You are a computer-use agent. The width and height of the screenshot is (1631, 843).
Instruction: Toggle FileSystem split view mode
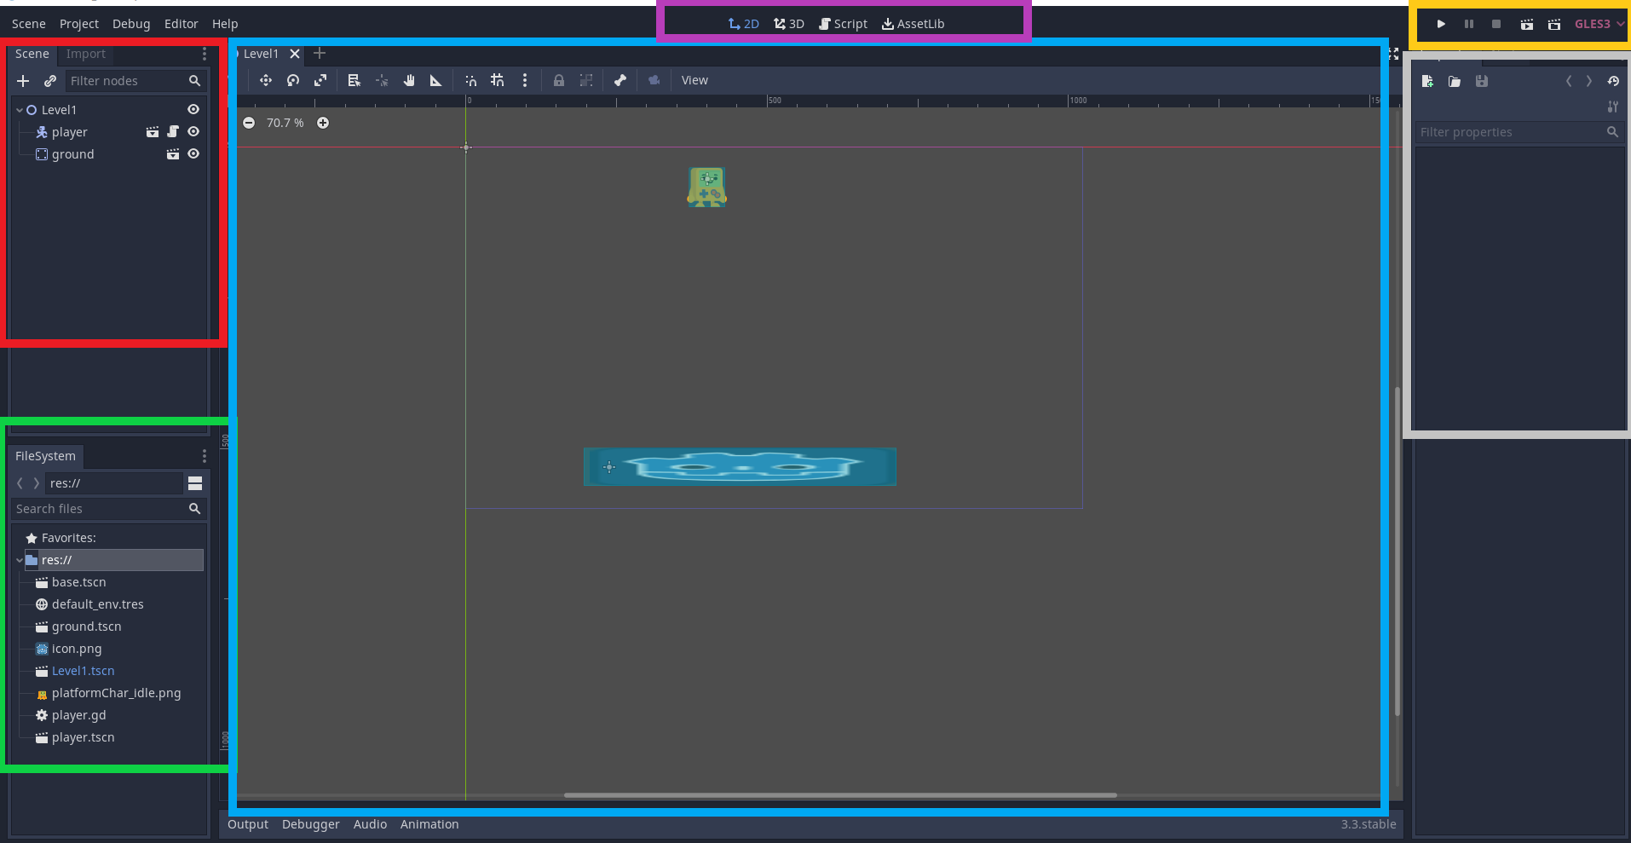coord(195,483)
